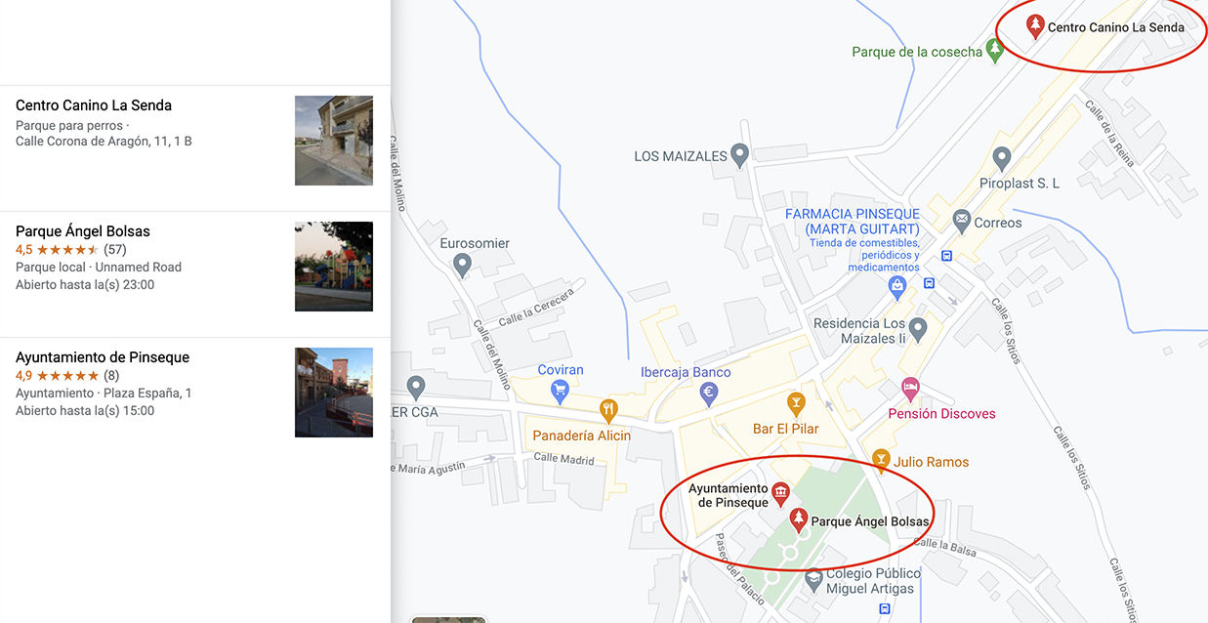View the Ayuntamiento de Pinseque building thumbnail

click(x=334, y=393)
